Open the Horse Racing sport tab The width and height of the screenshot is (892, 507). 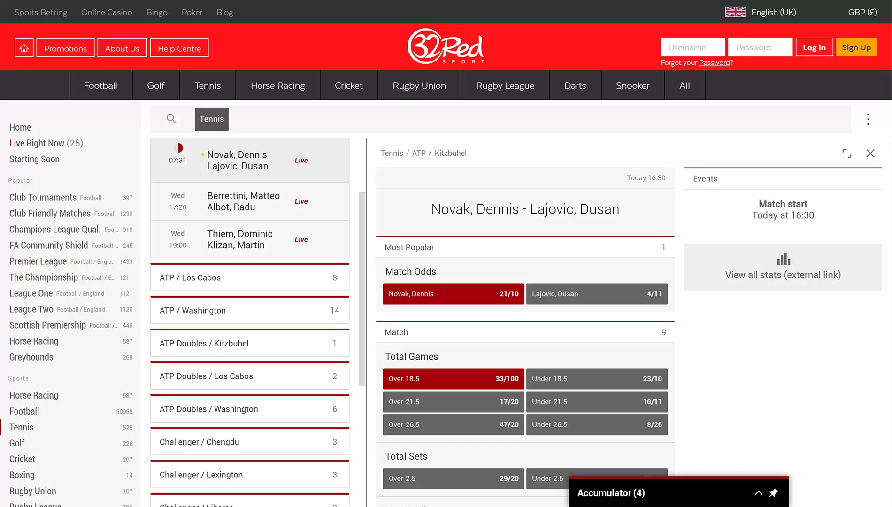click(278, 85)
